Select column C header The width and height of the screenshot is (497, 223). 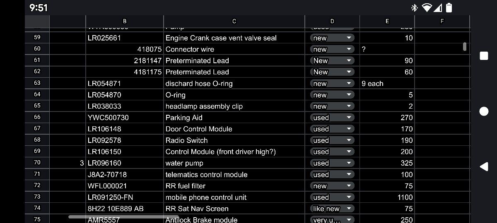point(234,21)
